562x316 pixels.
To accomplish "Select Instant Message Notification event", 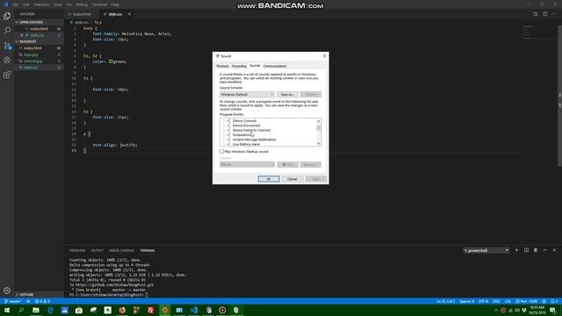I will (x=255, y=140).
